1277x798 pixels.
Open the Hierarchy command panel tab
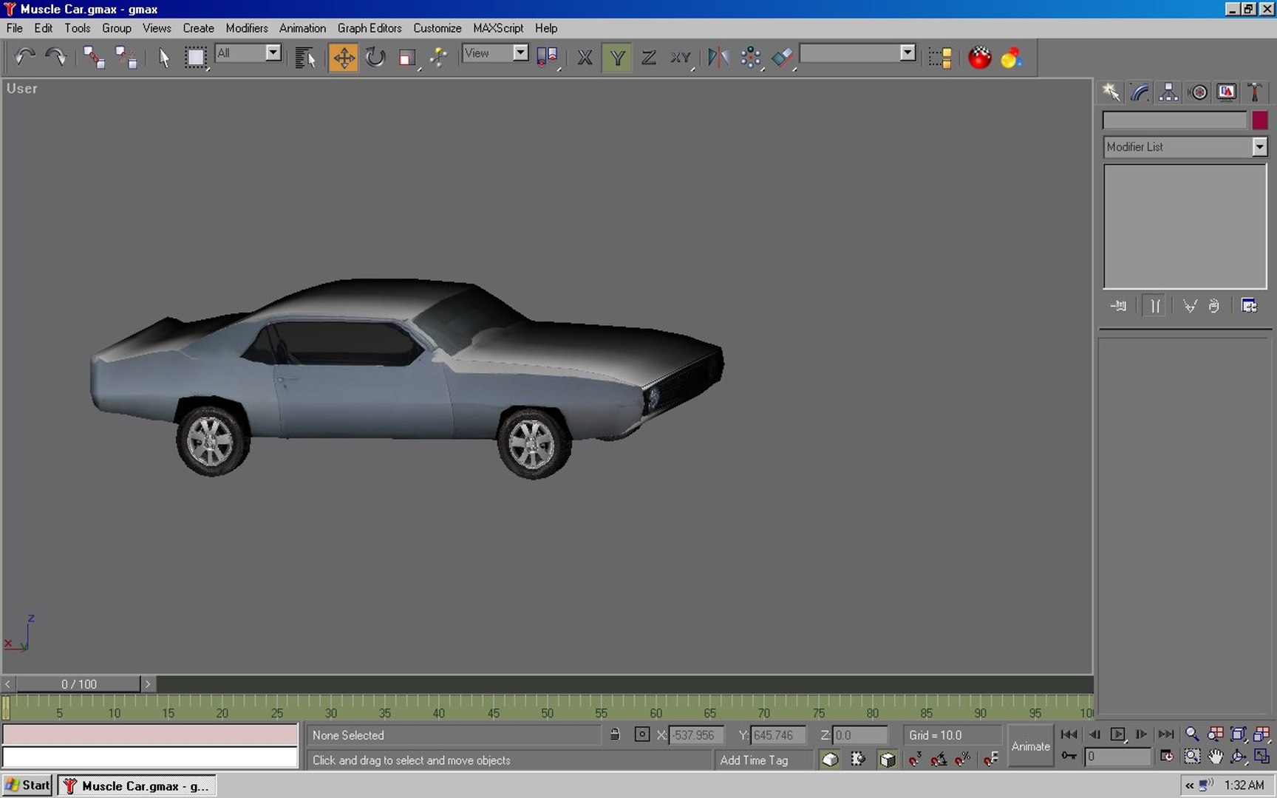(x=1168, y=92)
